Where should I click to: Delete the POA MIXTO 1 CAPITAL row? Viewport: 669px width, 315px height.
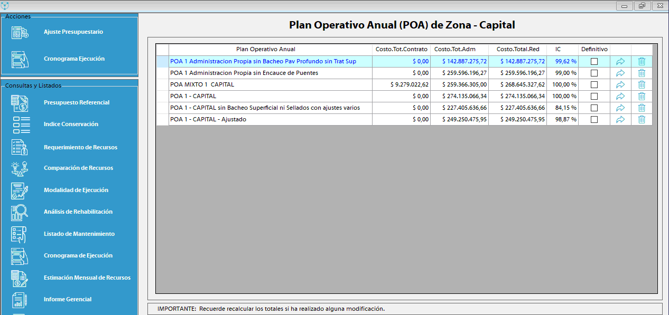[x=642, y=84]
